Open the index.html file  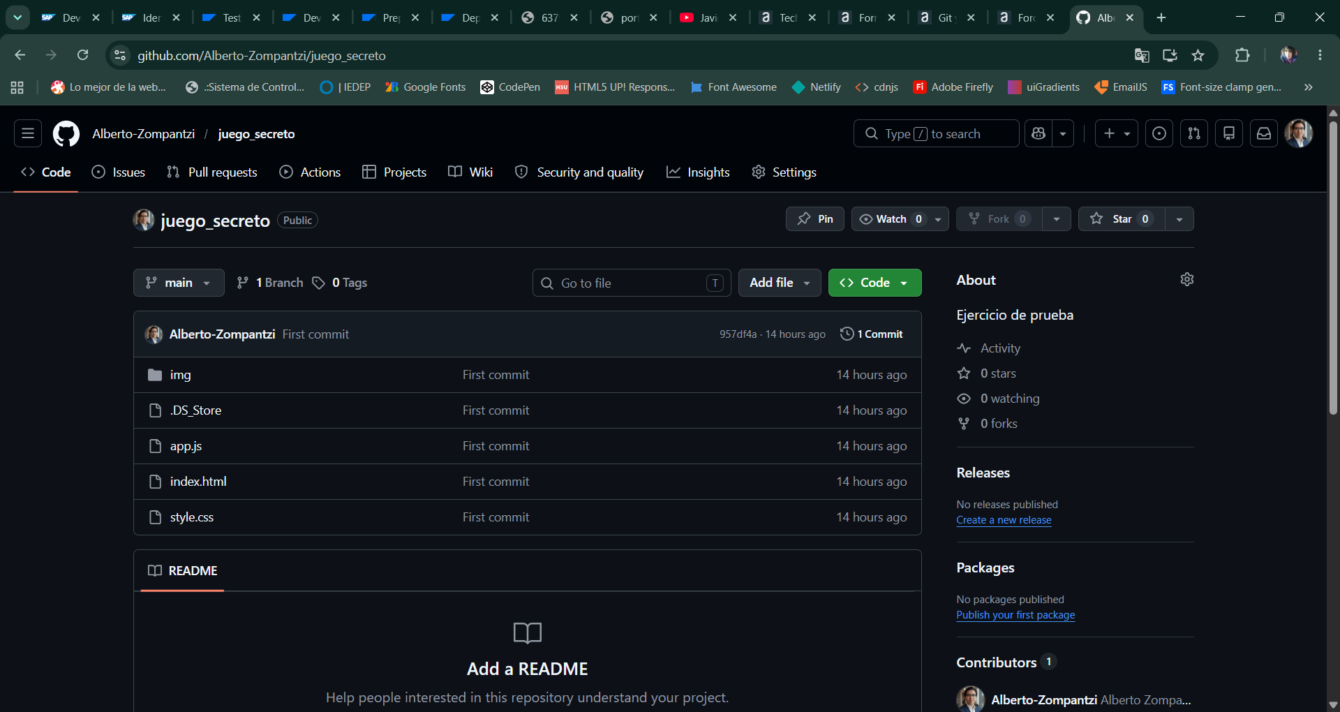(x=198, y=482)
